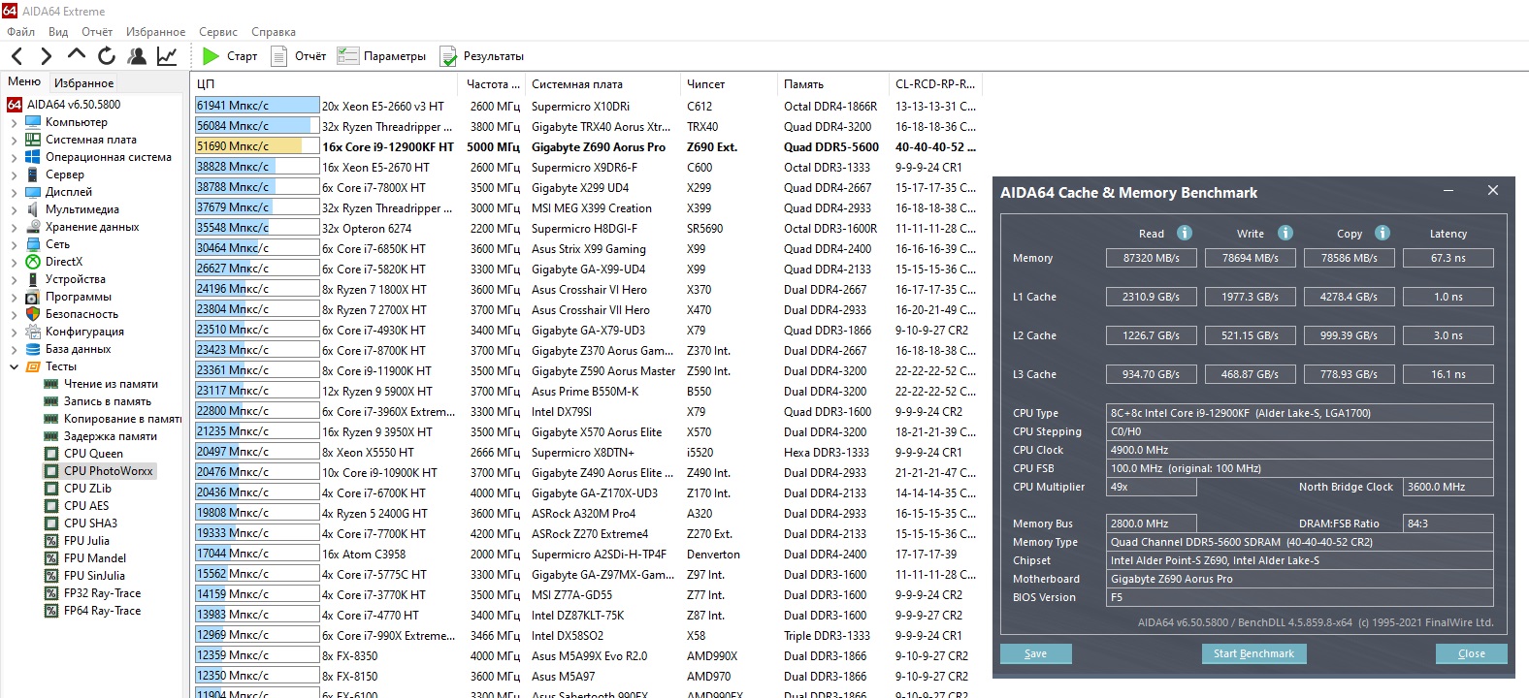Expand the Дисплей tree node
This screenshot has height=698, width=1529.
(14, 193)
